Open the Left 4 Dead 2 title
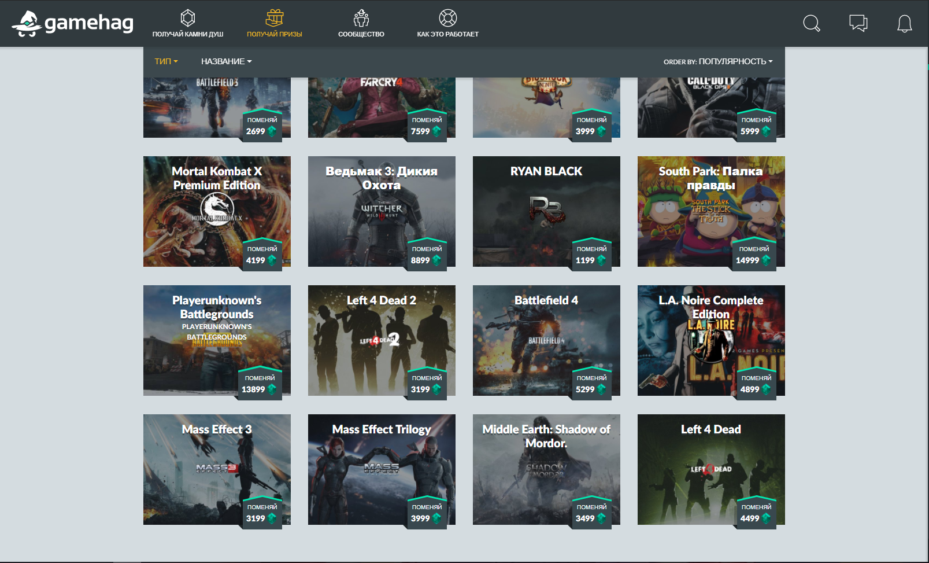 382,300
